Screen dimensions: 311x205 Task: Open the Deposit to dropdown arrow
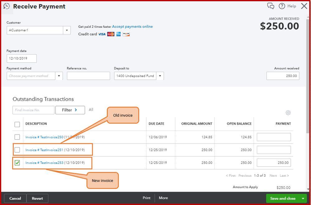[x=160, y=76]
